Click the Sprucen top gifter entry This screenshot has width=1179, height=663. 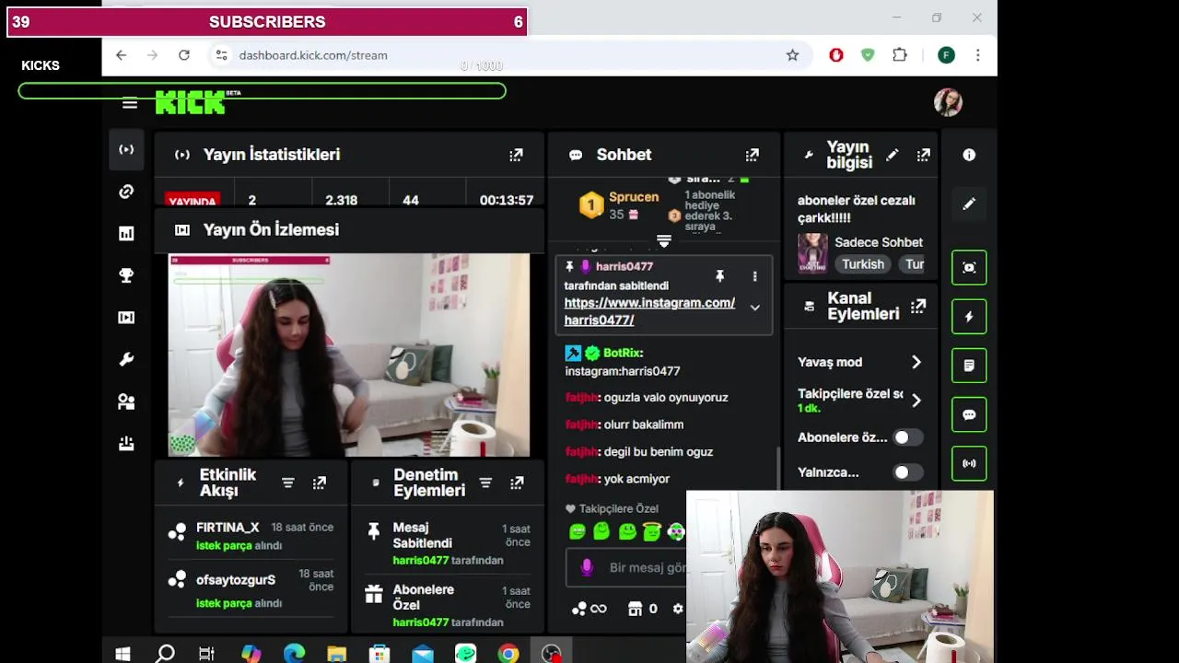point(618,204)
